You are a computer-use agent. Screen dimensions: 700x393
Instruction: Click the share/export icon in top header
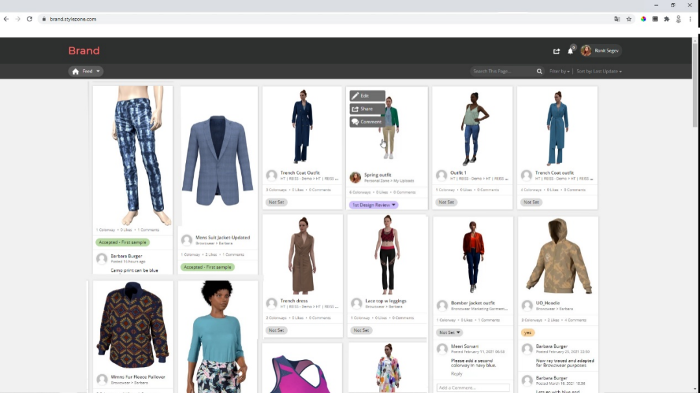(556, 51)
